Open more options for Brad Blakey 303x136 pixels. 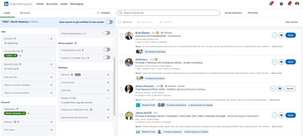click(x=274, y=35)
